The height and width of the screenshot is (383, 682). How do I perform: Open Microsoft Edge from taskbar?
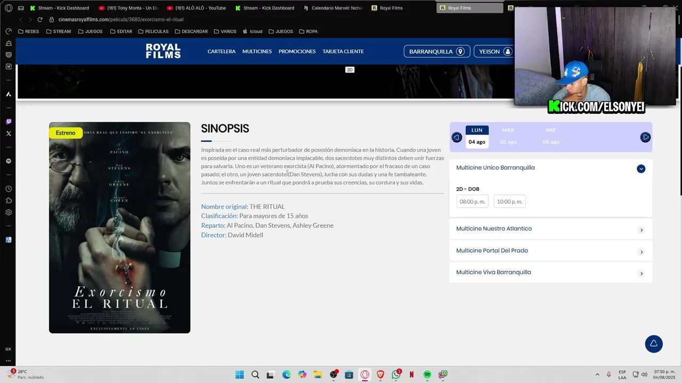[x=287, y=374]
